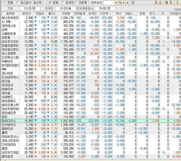Select the 심텍 stock row
The width and height of the screenshot is (181, 161).
(91, 30)
